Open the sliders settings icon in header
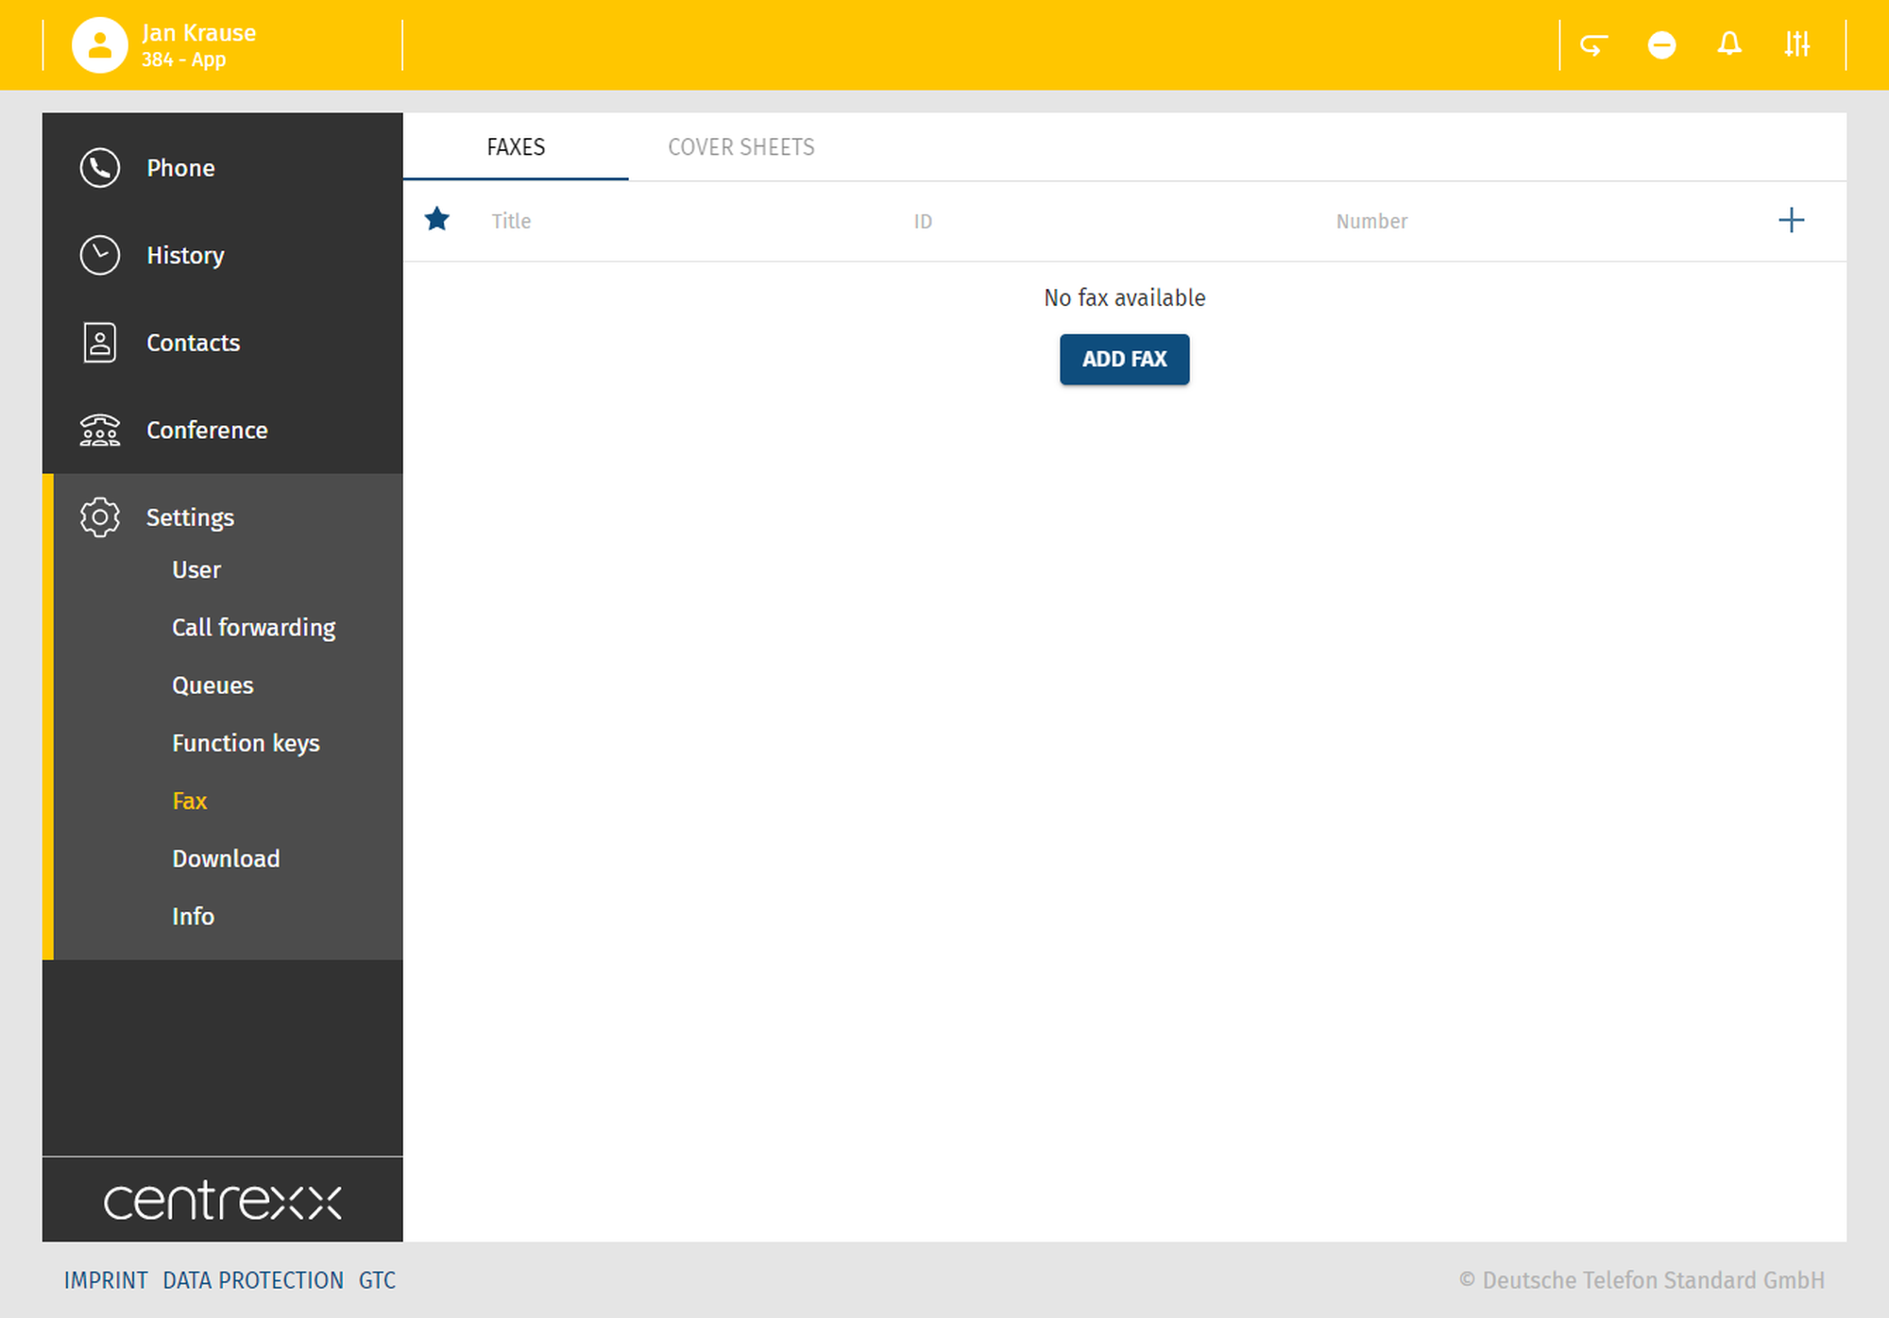1889x1318 pixels. 1796,44
